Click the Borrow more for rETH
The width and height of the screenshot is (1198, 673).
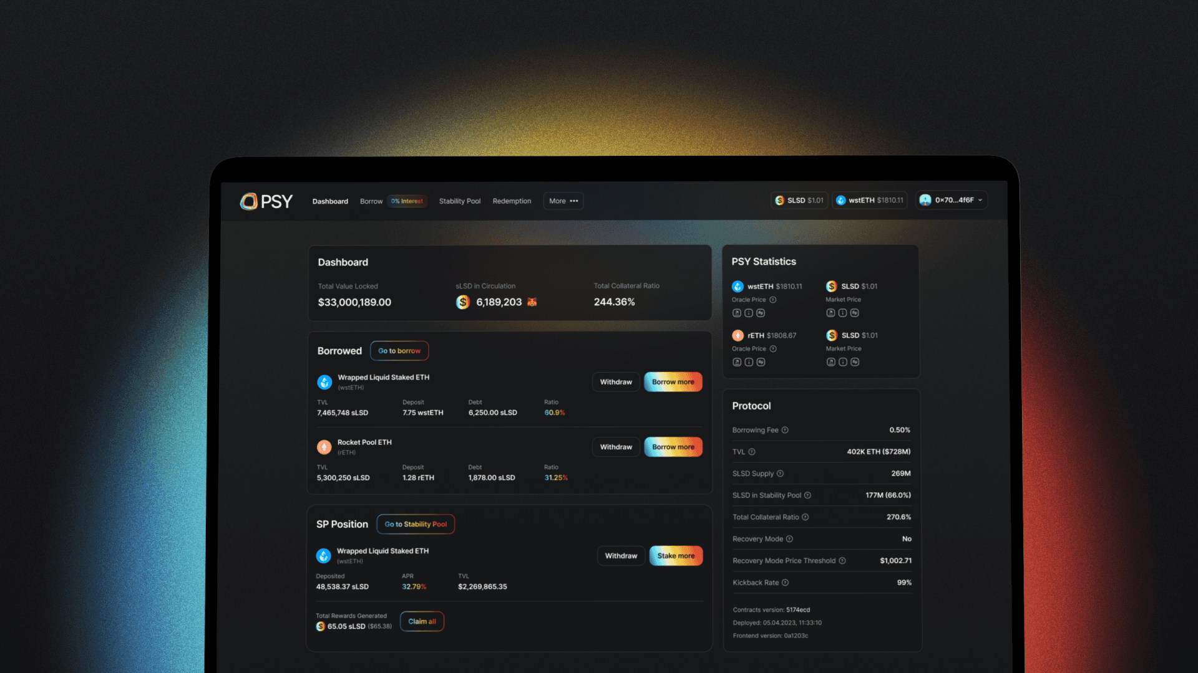[x=672, y=446]
